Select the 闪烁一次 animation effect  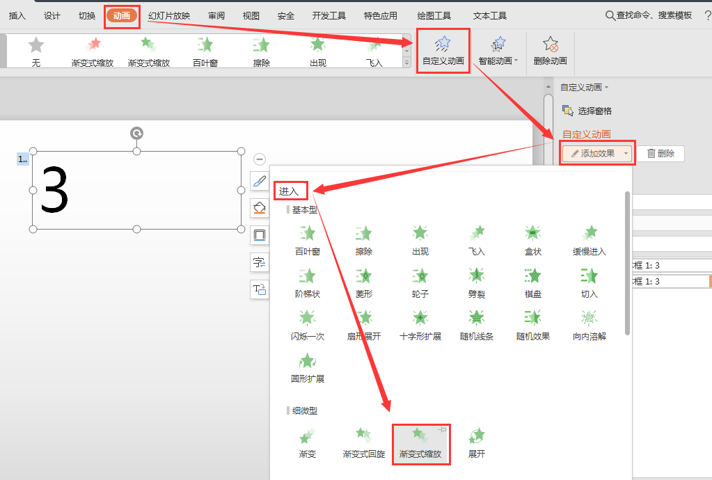[307, 321]
